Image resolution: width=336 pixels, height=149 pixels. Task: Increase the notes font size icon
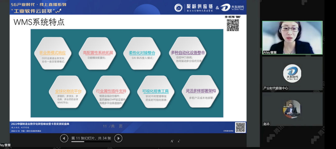(172, 141)
